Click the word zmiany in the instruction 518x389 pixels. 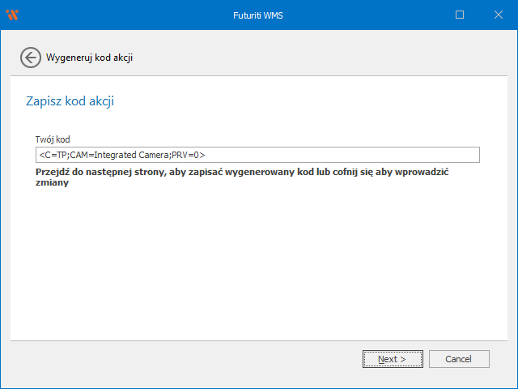[x=52, y=183]
